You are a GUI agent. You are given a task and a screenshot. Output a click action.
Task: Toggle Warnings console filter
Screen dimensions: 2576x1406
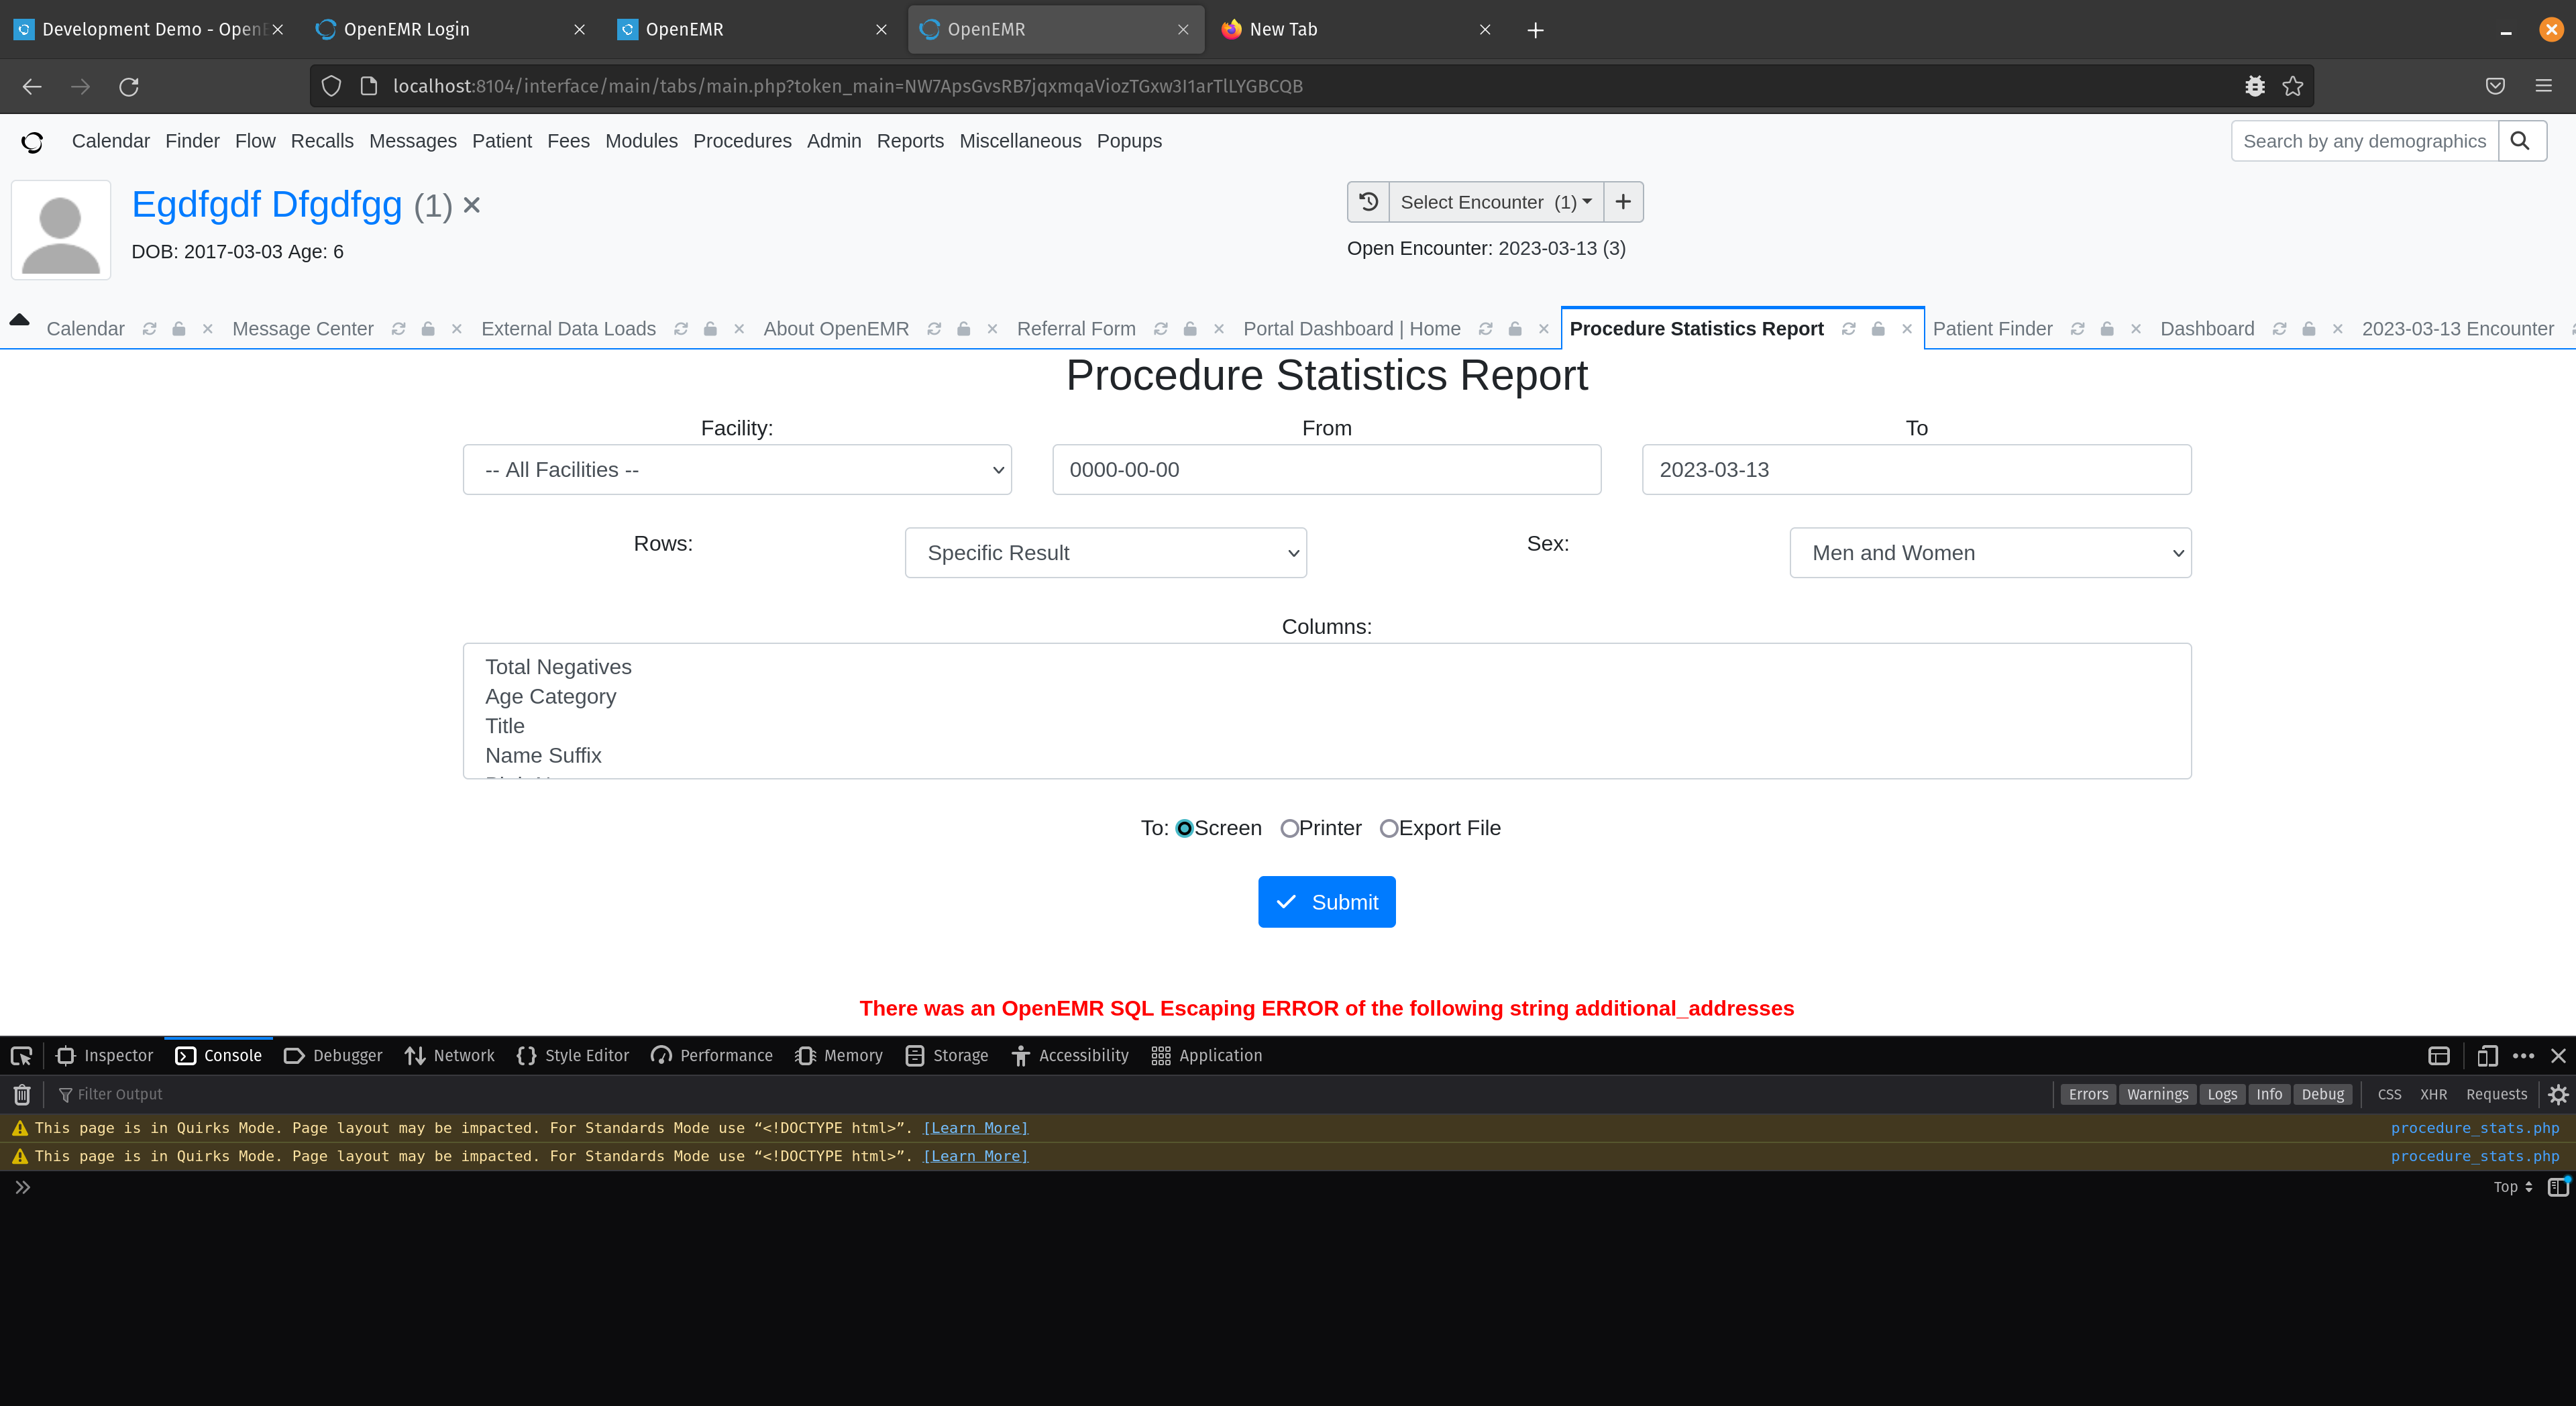(2157, 1095)
